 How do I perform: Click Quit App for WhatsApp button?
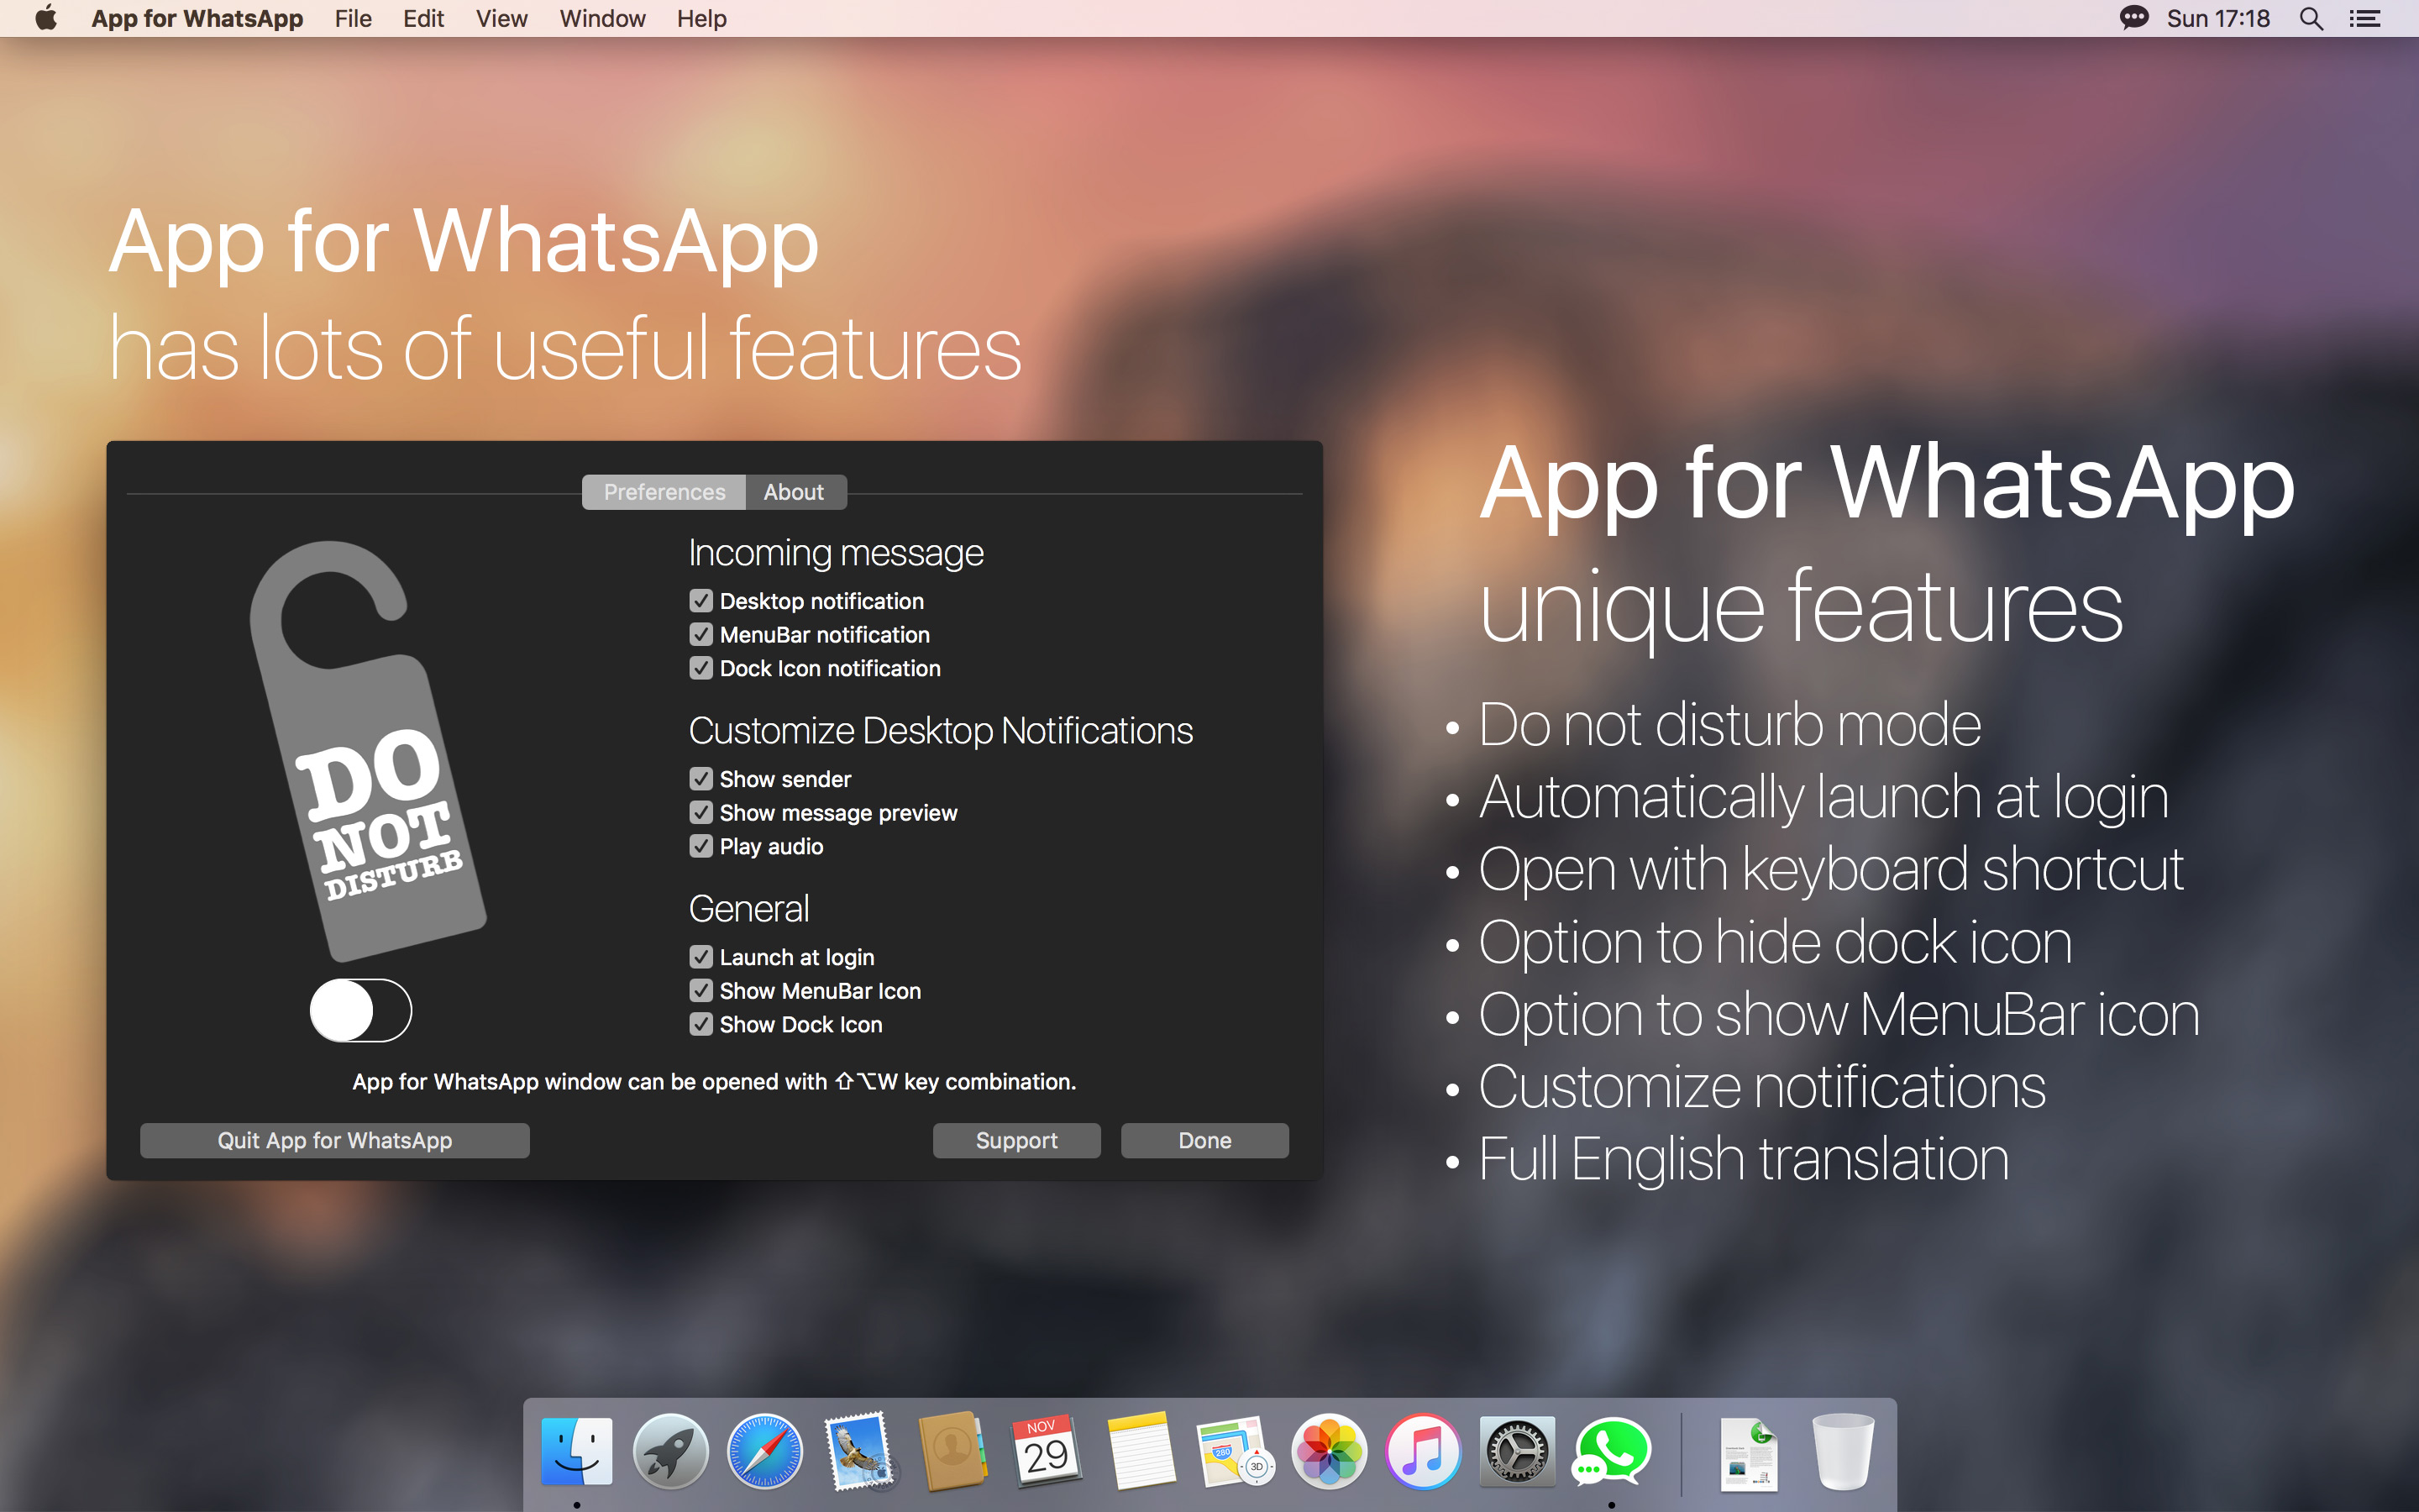[x=335, y=1140]
